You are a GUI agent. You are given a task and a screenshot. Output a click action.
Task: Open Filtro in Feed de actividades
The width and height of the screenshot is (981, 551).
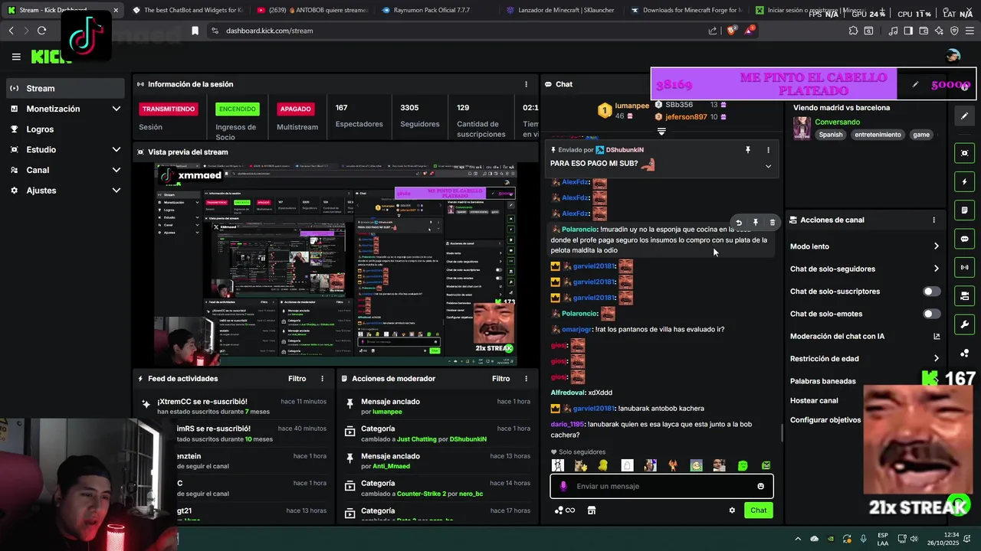pos(297,379)
